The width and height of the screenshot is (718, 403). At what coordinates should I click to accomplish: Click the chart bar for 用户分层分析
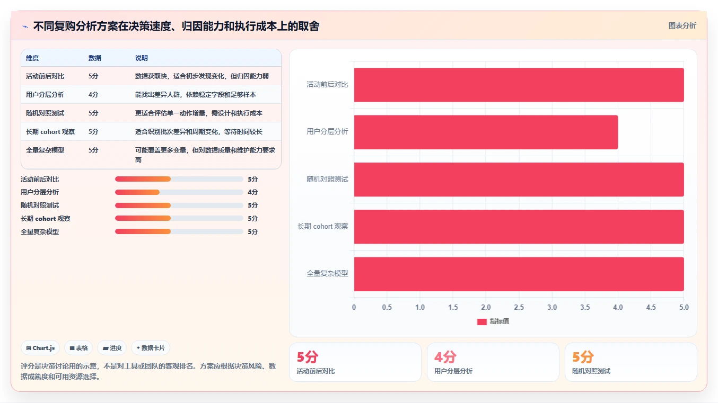pos(486,132)
